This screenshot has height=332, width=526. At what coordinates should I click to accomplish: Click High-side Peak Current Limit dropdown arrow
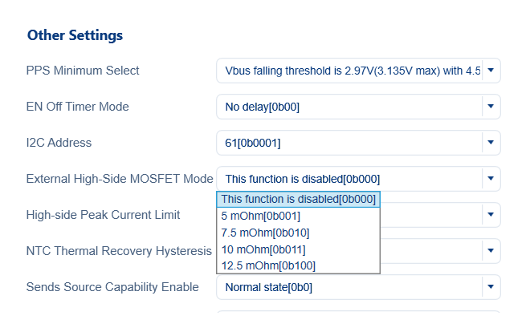click(491, 215)
